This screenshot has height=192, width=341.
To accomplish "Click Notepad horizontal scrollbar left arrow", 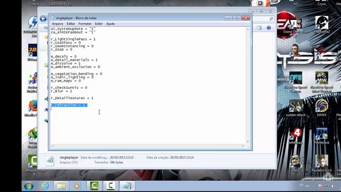I will [53, 146].
